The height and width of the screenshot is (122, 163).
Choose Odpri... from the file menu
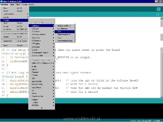[15, 11]
